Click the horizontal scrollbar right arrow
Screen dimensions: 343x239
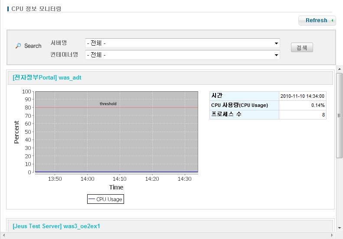coord(332,236)
